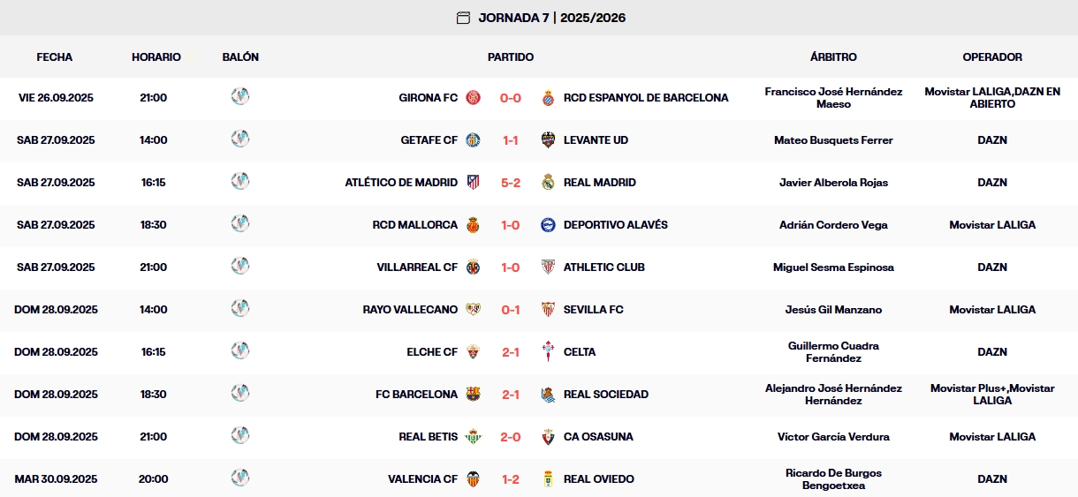The width and height of the screenshot is (1078, 497).
Task: Click the RCD Mallorca team name
Action: click(x=415, y=225)
